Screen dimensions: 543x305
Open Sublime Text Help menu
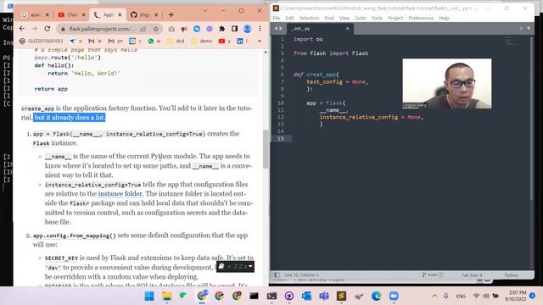click(444, 18)
